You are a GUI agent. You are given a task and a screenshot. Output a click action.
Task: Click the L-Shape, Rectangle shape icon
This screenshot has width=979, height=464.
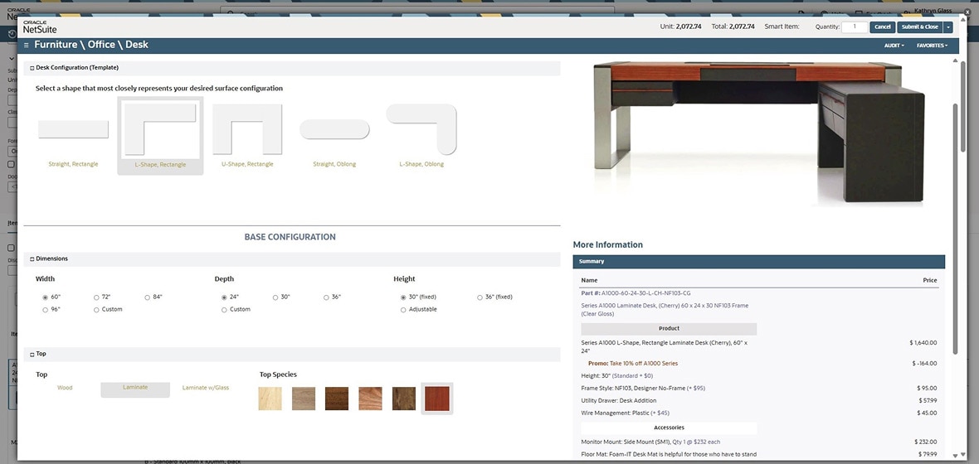tap(160, 129)
